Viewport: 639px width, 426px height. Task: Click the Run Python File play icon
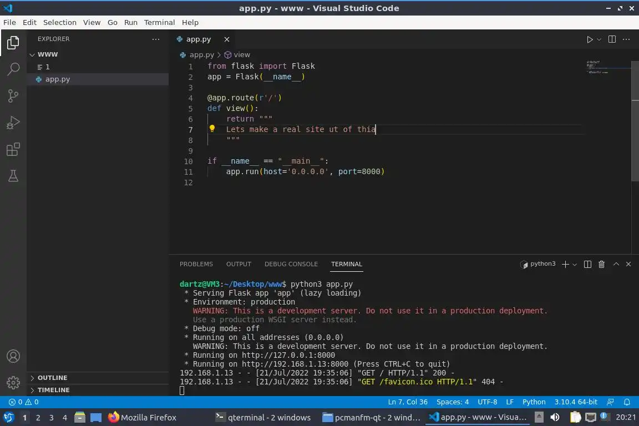(589, 39)
